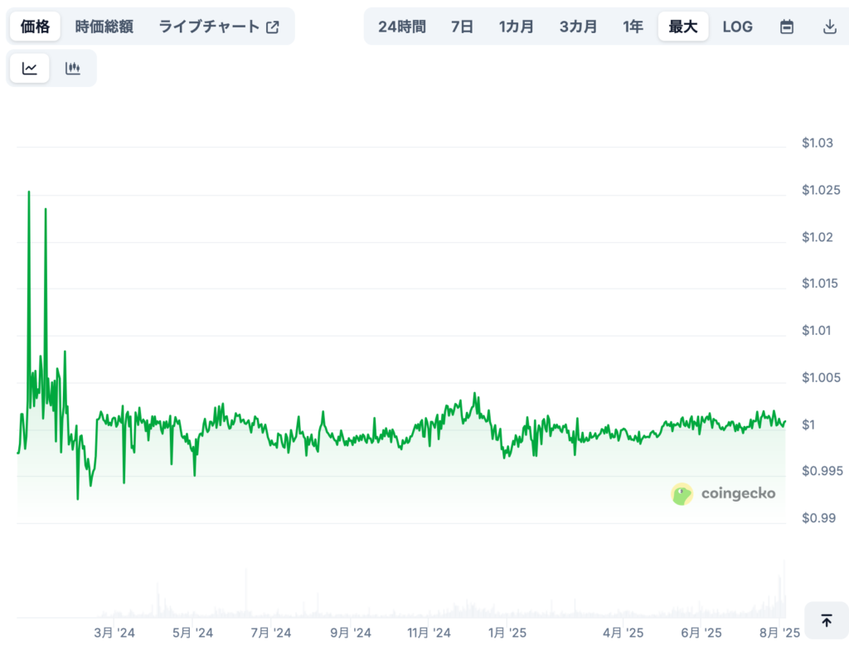Click the 4月 '25 date axis label

click(623, 633)
